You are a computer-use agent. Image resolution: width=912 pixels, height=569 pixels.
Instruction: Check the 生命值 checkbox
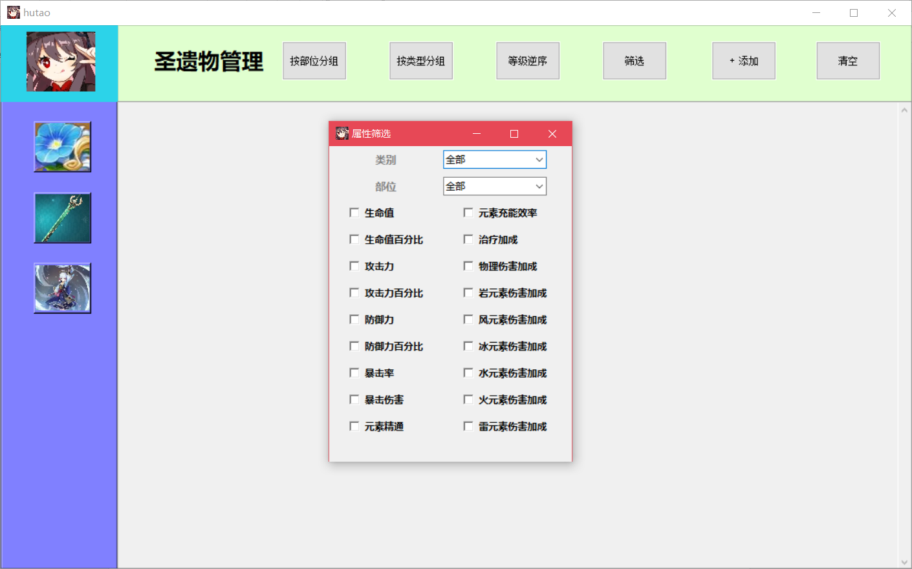click(x=354, y=213)
